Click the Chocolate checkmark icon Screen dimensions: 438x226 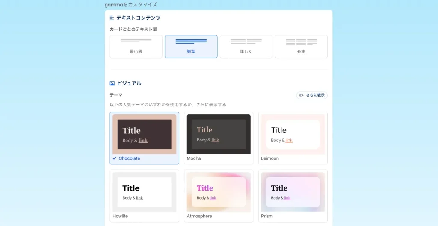point(115,158)
